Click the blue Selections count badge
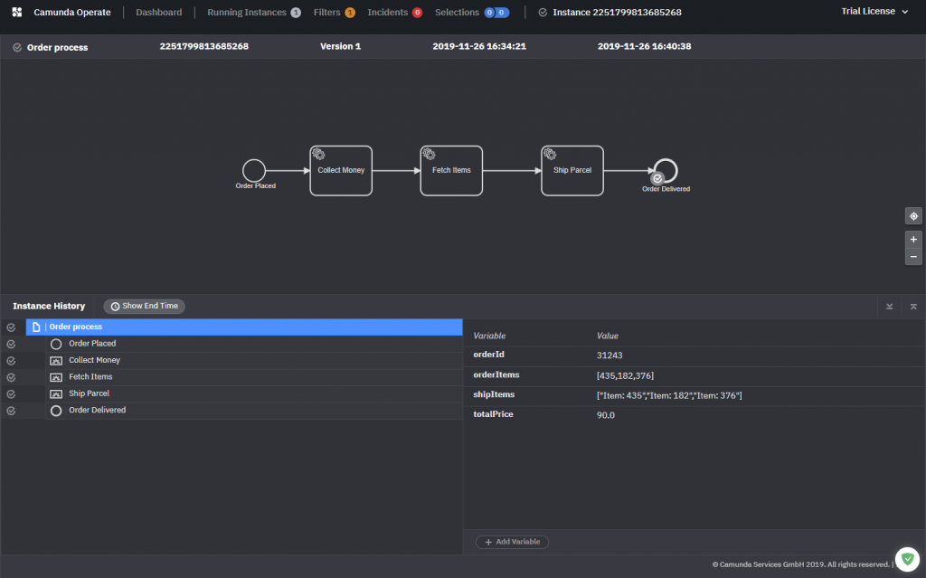Viewport: 926px width, 578px height. [496, 13]
